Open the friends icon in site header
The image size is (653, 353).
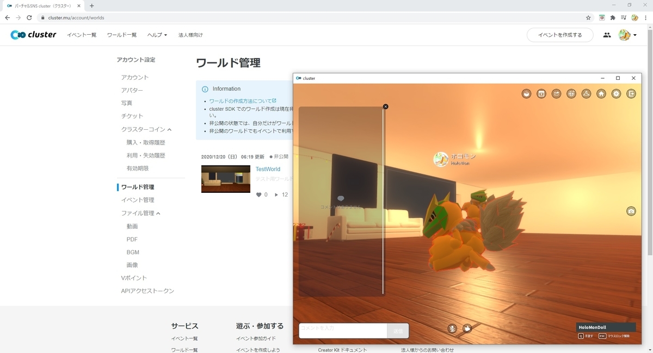tap(607, 35)
